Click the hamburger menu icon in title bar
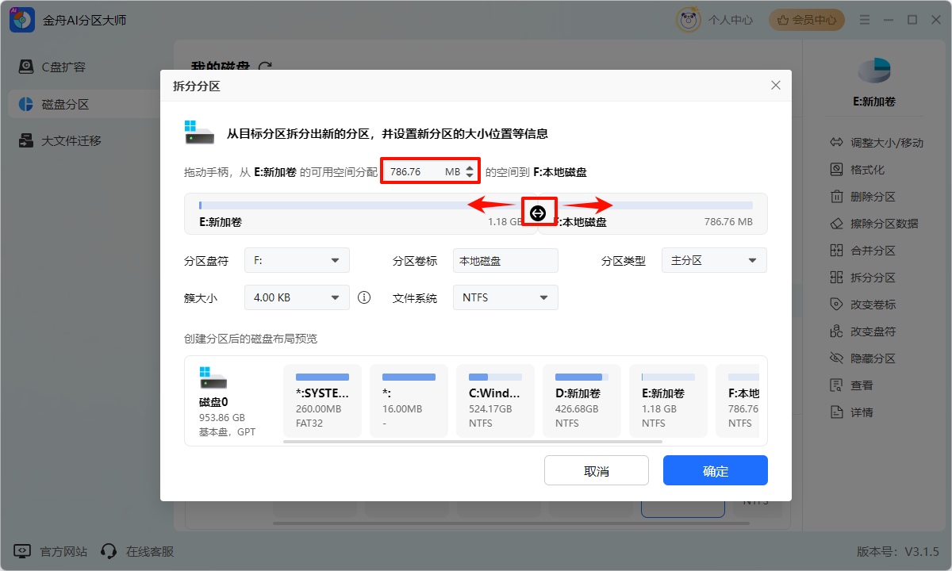This screenshot has width=952, height=571. tap(863, 20)
